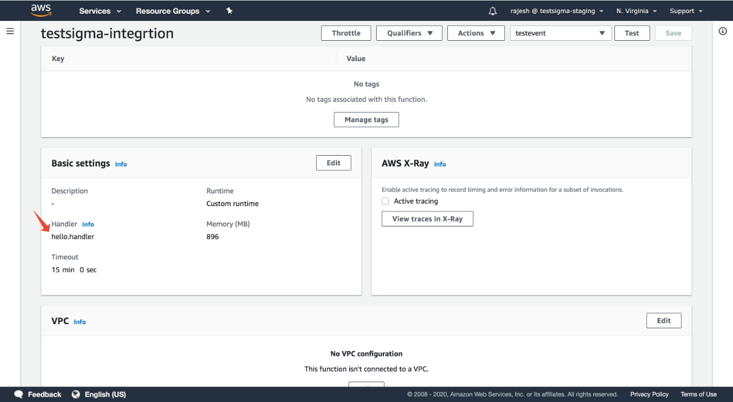Click the hello.handler value text

coord(72,237)
